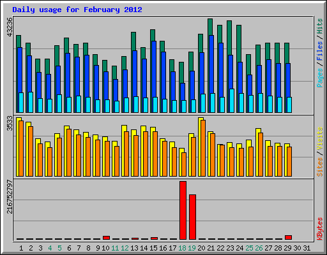The image size is (327, 255).
Task: Select day 12 weekend label
Action: click(x=125, y=248)
